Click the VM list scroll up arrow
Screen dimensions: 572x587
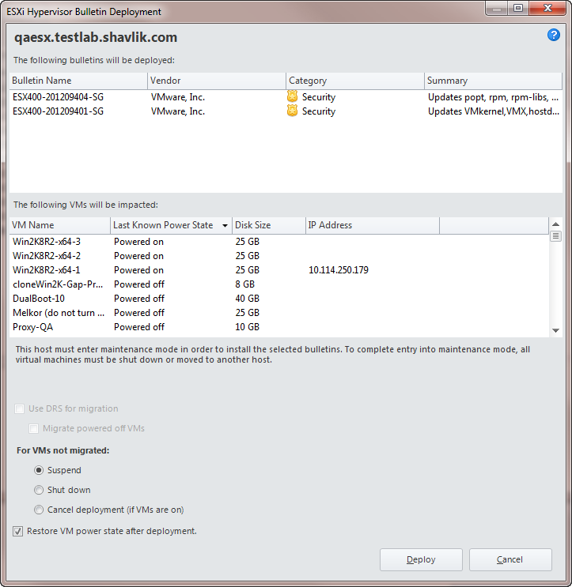(x=556, y=224)
